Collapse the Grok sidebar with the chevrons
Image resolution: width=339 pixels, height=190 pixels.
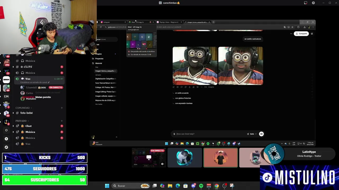point(117,137)
